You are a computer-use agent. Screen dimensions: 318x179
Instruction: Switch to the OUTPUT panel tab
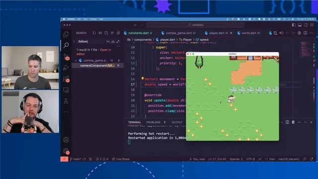click(x=177, y=122)
